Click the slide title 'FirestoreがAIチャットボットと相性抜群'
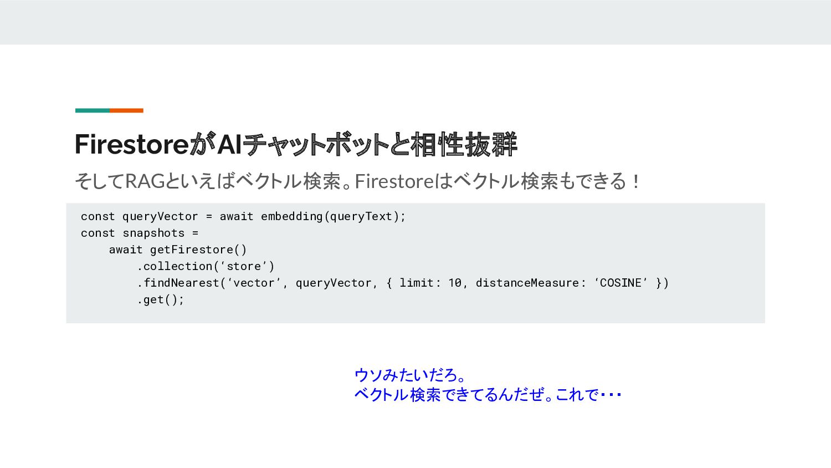The width and height of the screenshot is (831, 468). point(296,144)
